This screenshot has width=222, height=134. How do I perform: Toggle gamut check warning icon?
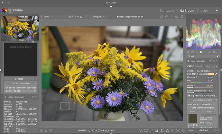point(167,130)
